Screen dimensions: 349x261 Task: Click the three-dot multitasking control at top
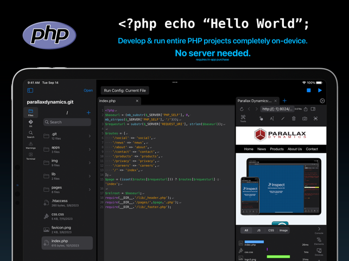[x=175, y=82]
